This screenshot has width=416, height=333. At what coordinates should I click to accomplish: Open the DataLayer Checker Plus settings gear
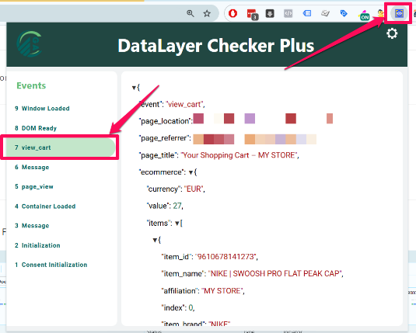click(392, 33)
